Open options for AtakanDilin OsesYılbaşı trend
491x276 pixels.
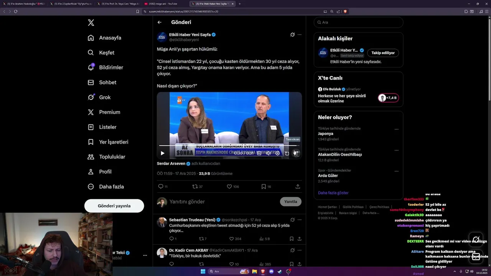[x=396, y=150]
